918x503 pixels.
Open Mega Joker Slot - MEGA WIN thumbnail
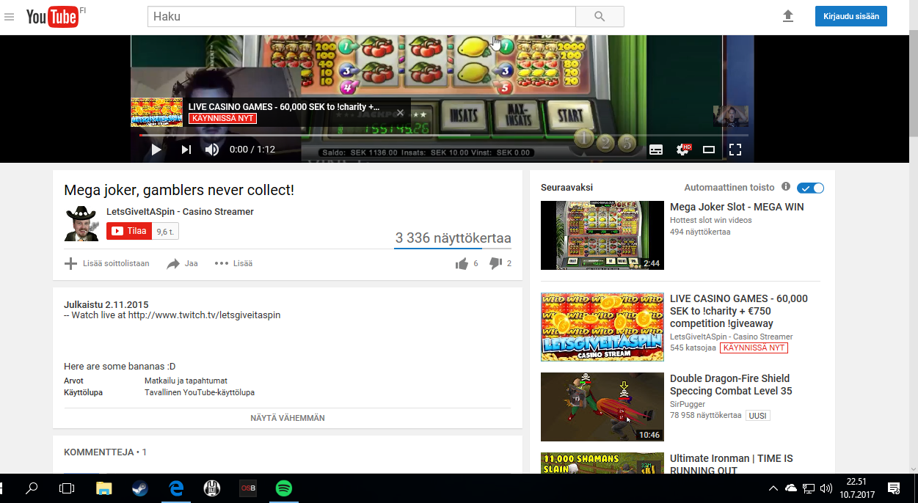point(602,235)
